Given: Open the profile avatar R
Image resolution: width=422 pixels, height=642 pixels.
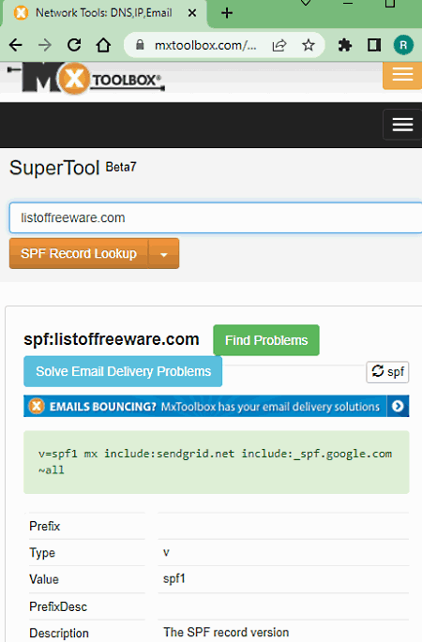Looking at the screenshot, I should tap(403, 45).
